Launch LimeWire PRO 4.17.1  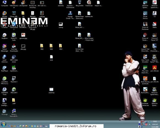(4, 80)
